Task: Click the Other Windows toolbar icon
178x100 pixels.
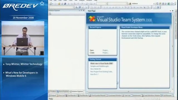Action: [x=172, y=4]
